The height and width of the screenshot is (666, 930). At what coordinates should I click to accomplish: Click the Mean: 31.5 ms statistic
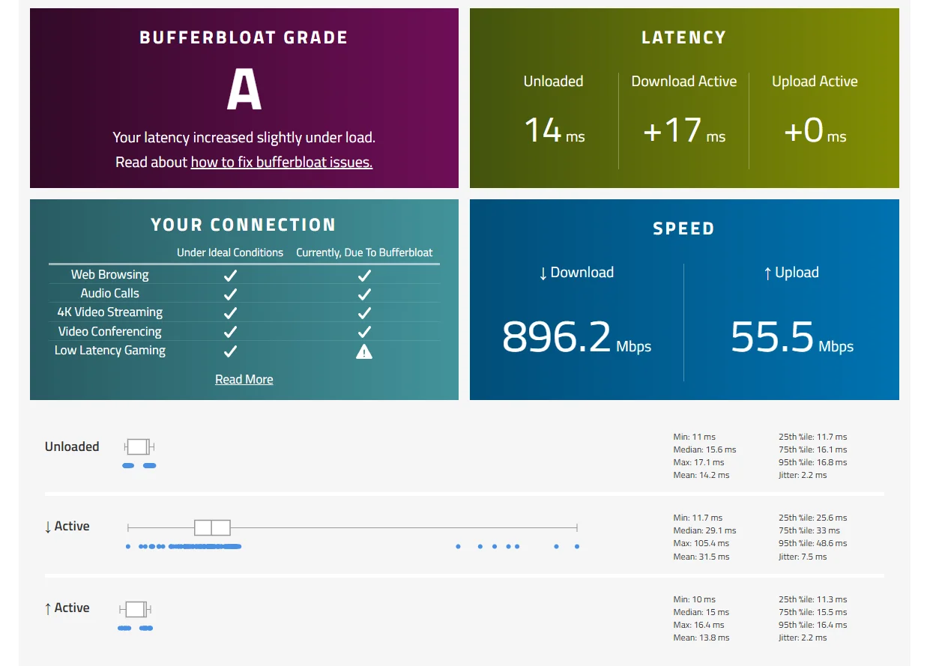(x=701, y=557)
